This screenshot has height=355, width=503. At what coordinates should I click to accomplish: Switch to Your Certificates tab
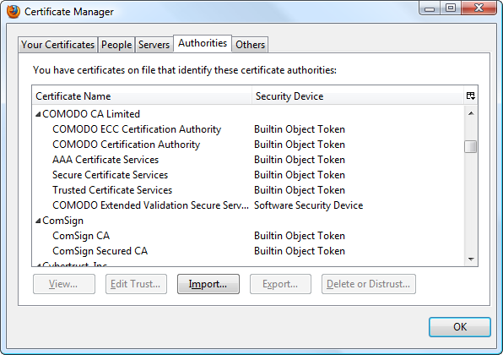(x=57, y=45)
